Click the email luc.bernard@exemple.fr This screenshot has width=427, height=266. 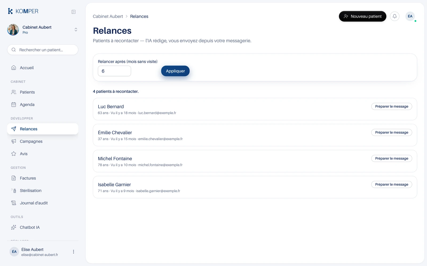coord(157,113)
